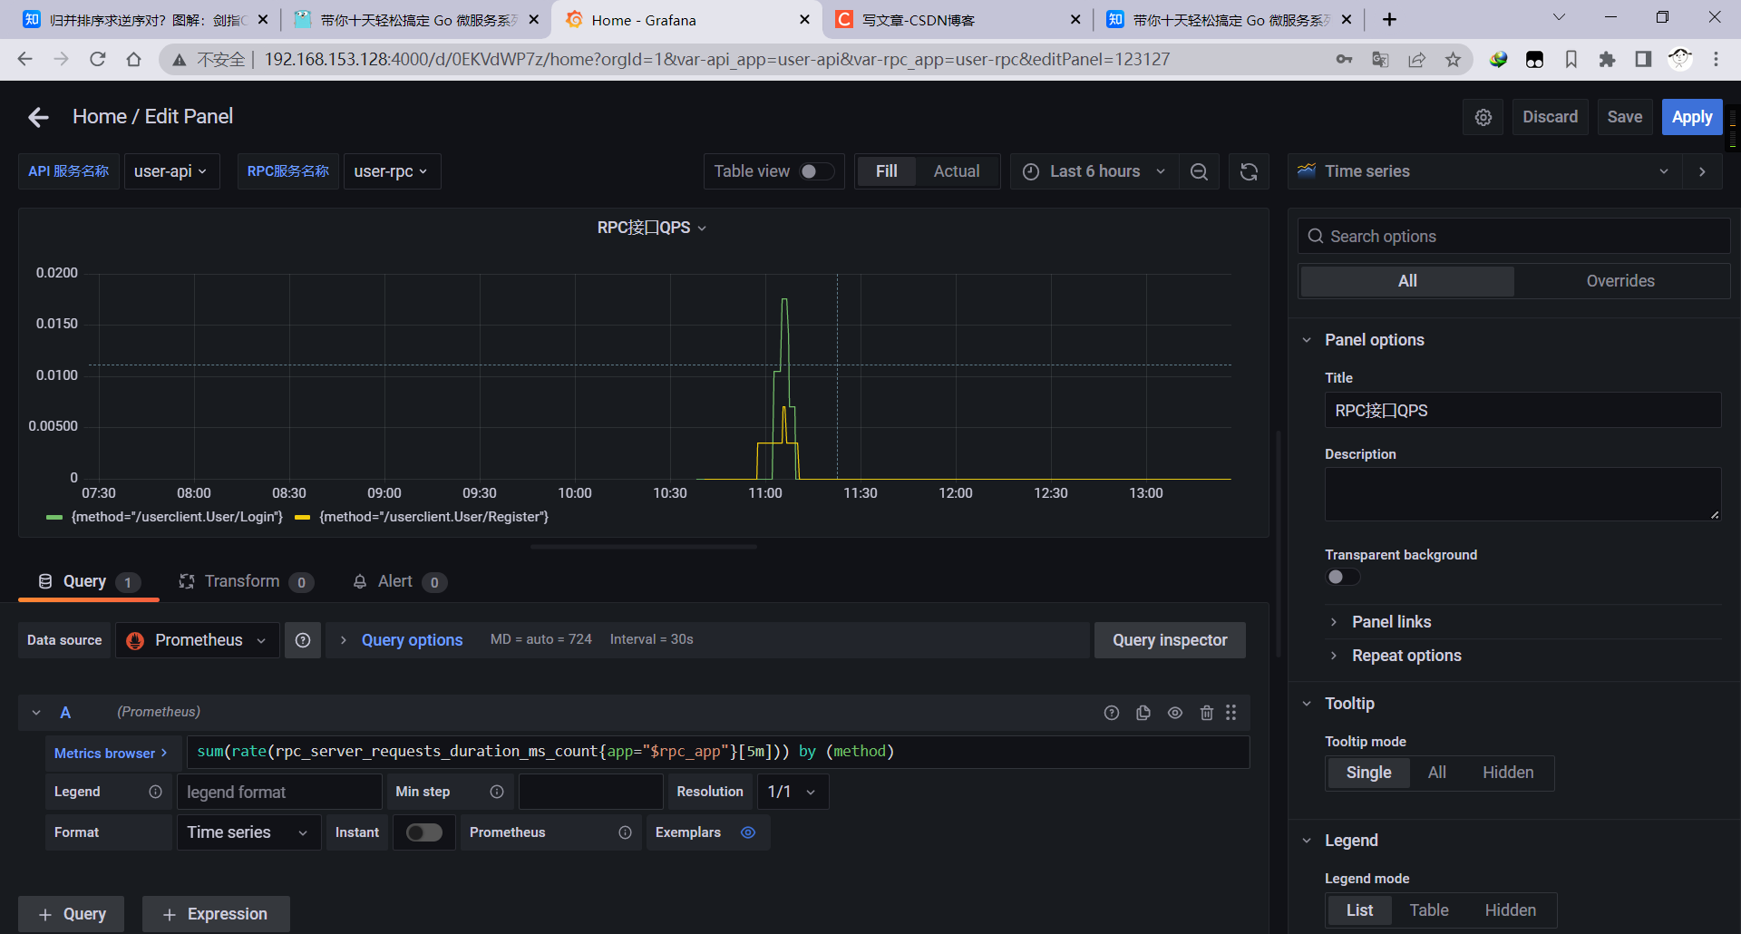This screenshot has width=1741, height=934.
Task: Collapse the Panel options section
Action: pos(1374,340)
